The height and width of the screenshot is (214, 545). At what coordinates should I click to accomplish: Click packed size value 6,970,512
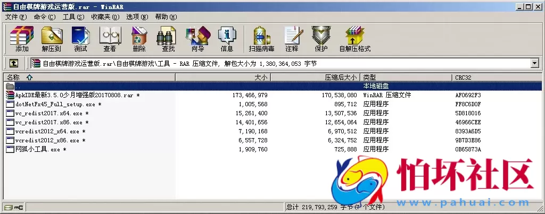pos(342,131)
